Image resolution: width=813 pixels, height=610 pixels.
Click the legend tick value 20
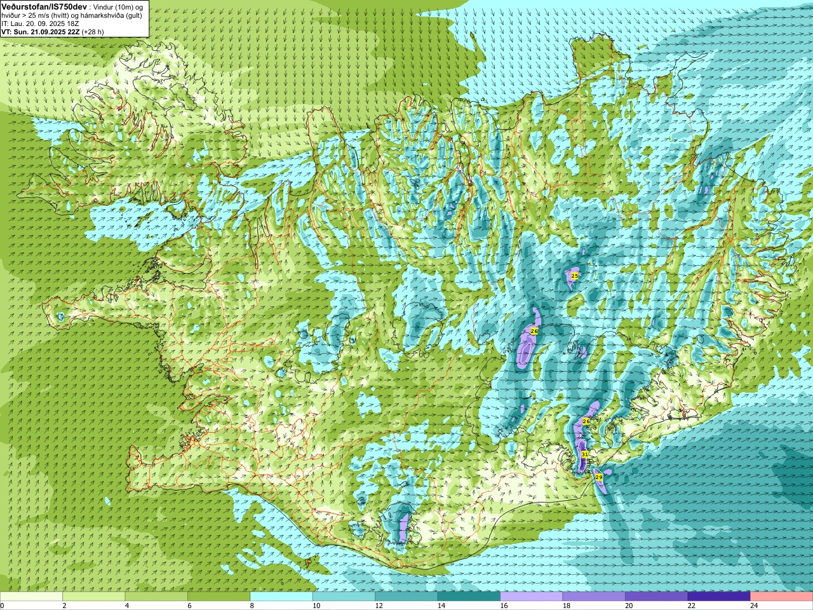click(x=629, y=606)
